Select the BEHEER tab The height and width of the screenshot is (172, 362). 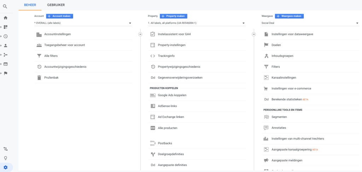[x=30, y=5]
